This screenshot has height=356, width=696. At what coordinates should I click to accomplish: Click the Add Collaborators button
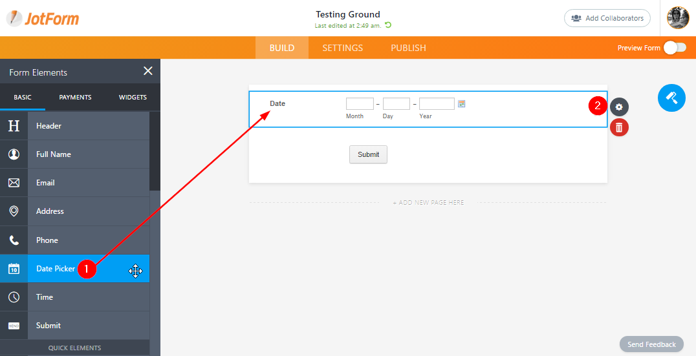point(607,18)
